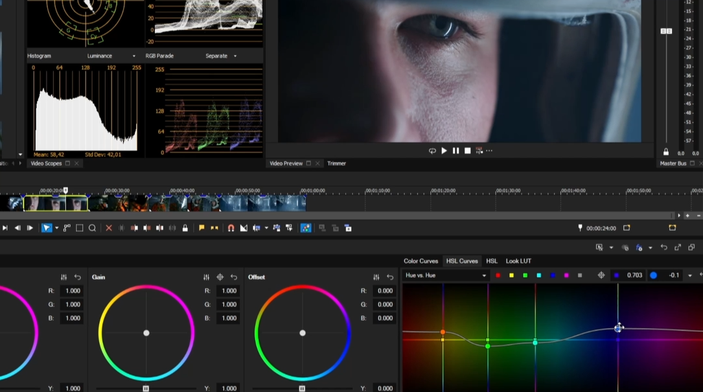Click the red X delete icon

[109, 228]
